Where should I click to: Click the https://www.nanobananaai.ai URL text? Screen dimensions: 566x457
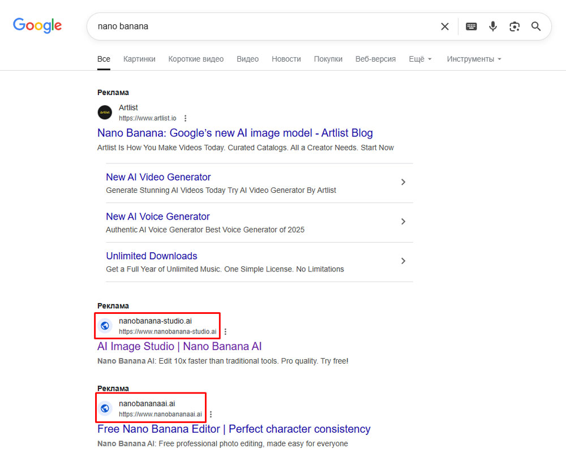160,414
